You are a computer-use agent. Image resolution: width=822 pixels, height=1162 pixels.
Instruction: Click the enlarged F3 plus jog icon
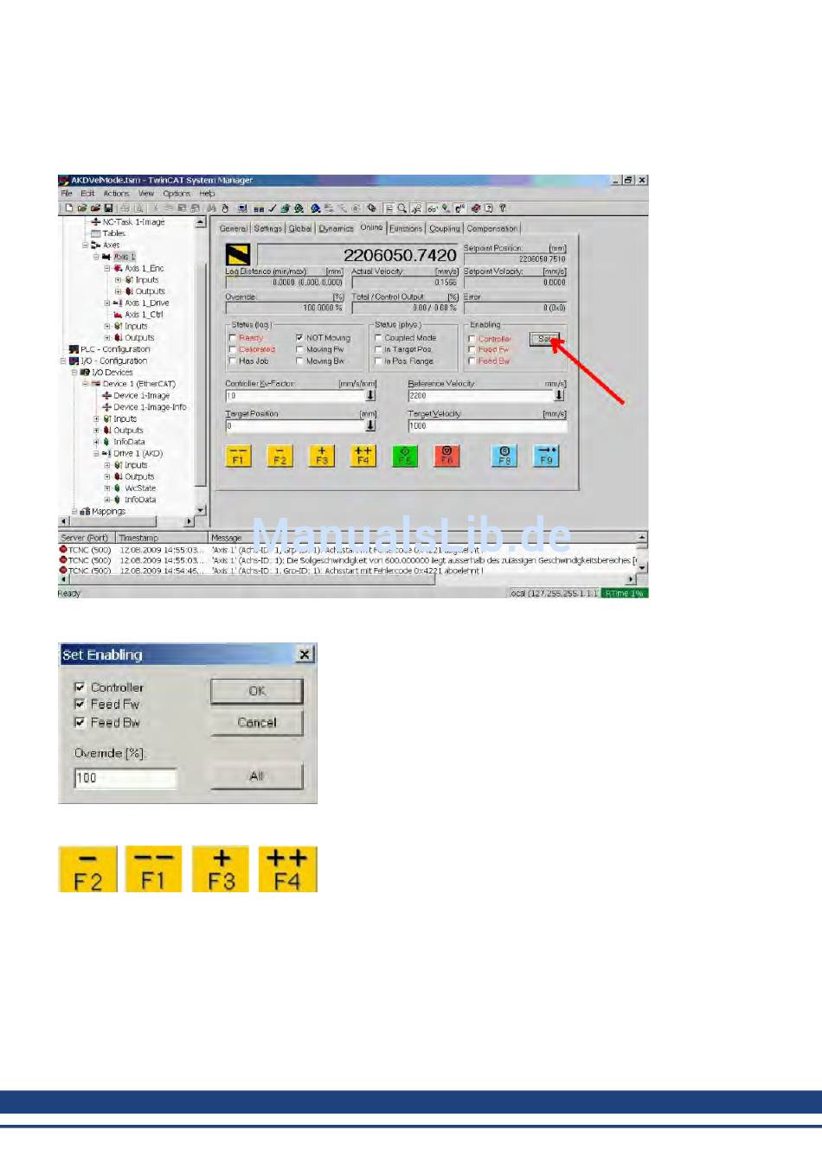[x=222, y=869]
